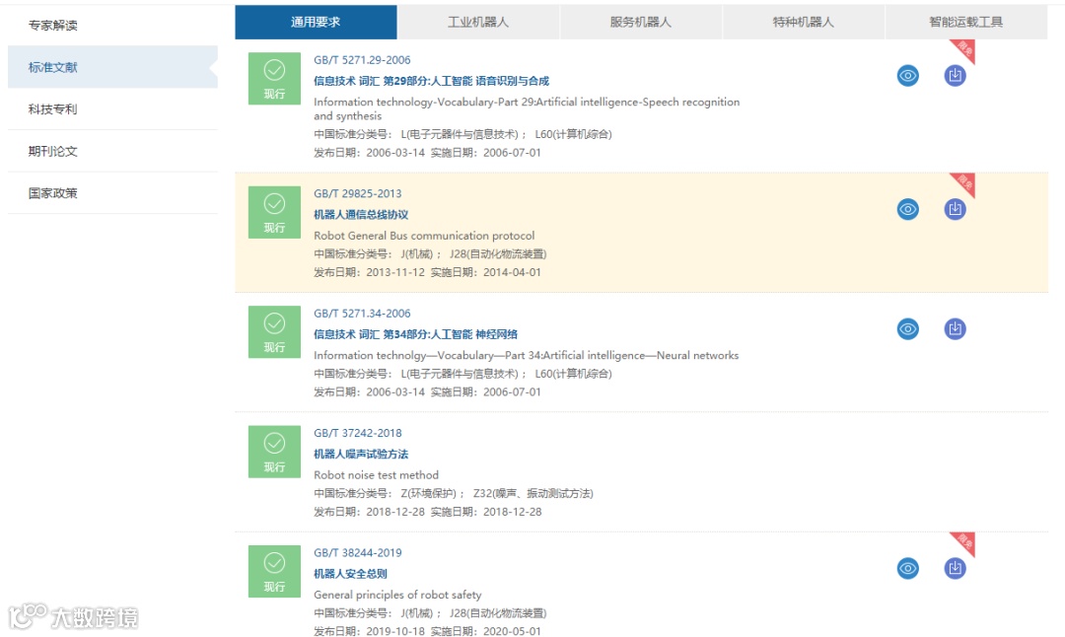Open title 机器人噪声试验方法
This screenshot has width=1065, height=637.
tap(361, 454)
